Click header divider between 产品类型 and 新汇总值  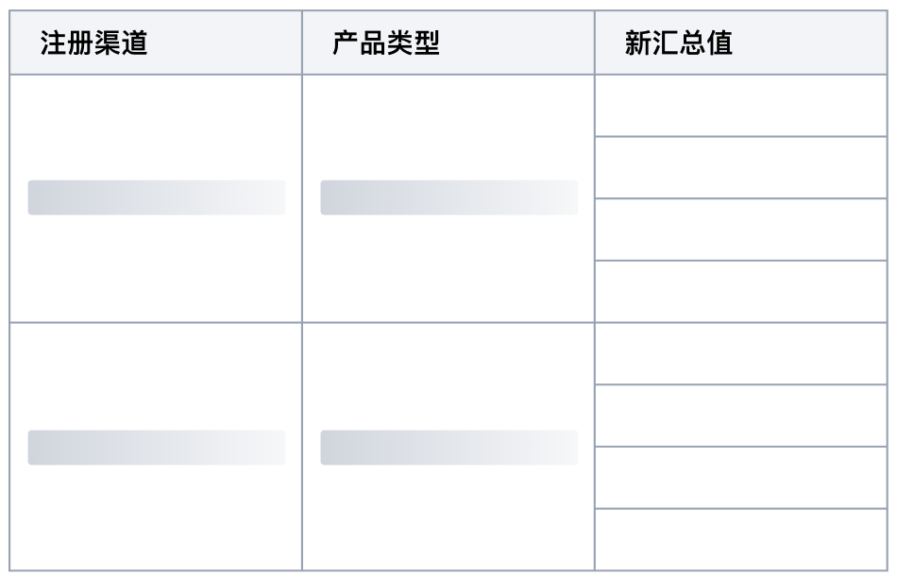point(595,43)
